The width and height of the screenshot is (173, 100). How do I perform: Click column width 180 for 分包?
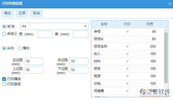pos(153,84)
